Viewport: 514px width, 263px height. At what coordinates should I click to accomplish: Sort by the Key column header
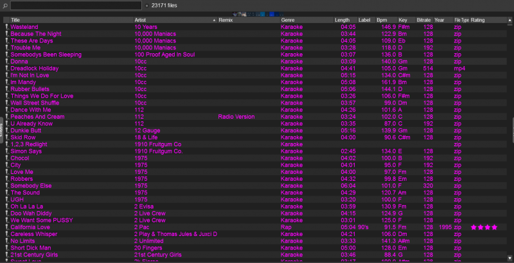click(407, 20)
